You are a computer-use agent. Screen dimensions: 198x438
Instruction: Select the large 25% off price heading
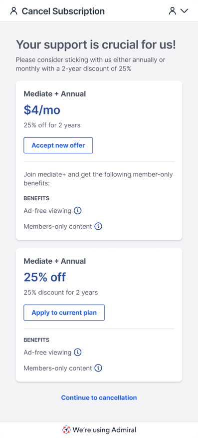(45, 277)
